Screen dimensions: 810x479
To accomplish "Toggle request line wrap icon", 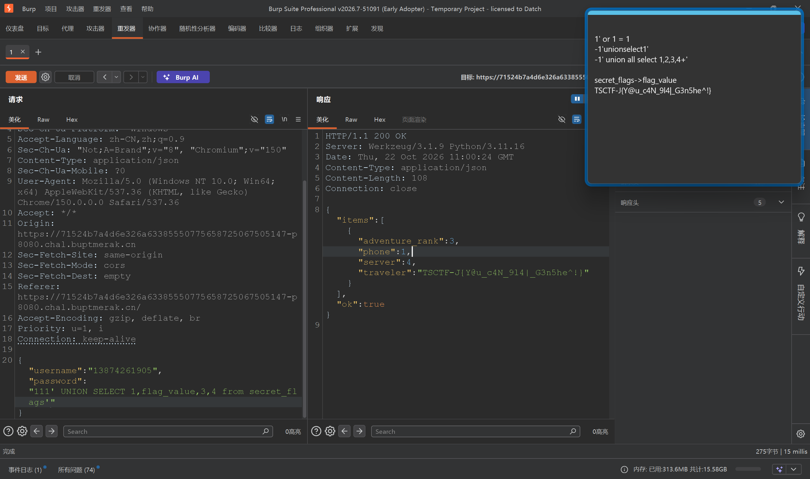I will [x=269, y=120].
